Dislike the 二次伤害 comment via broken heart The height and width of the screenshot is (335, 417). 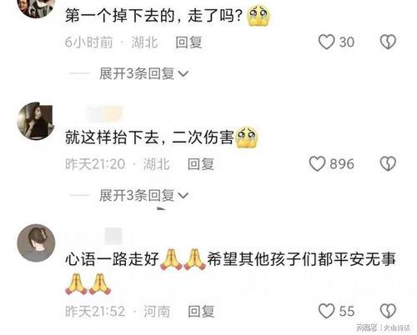click(x=388, y=163)
